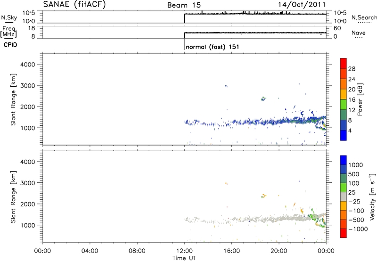Select the N.Sky legend label
The height and width of the screenshot is (261, 377).
(x=9, y=17)
